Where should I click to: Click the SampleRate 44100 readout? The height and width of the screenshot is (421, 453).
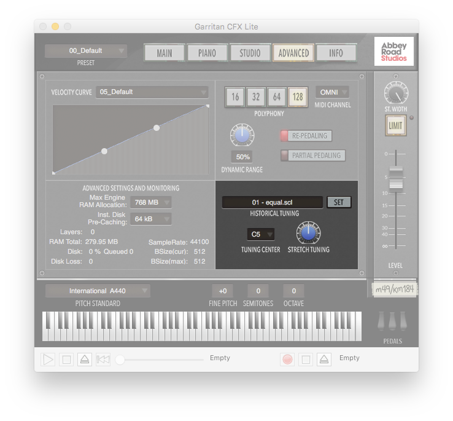point(179,242)
